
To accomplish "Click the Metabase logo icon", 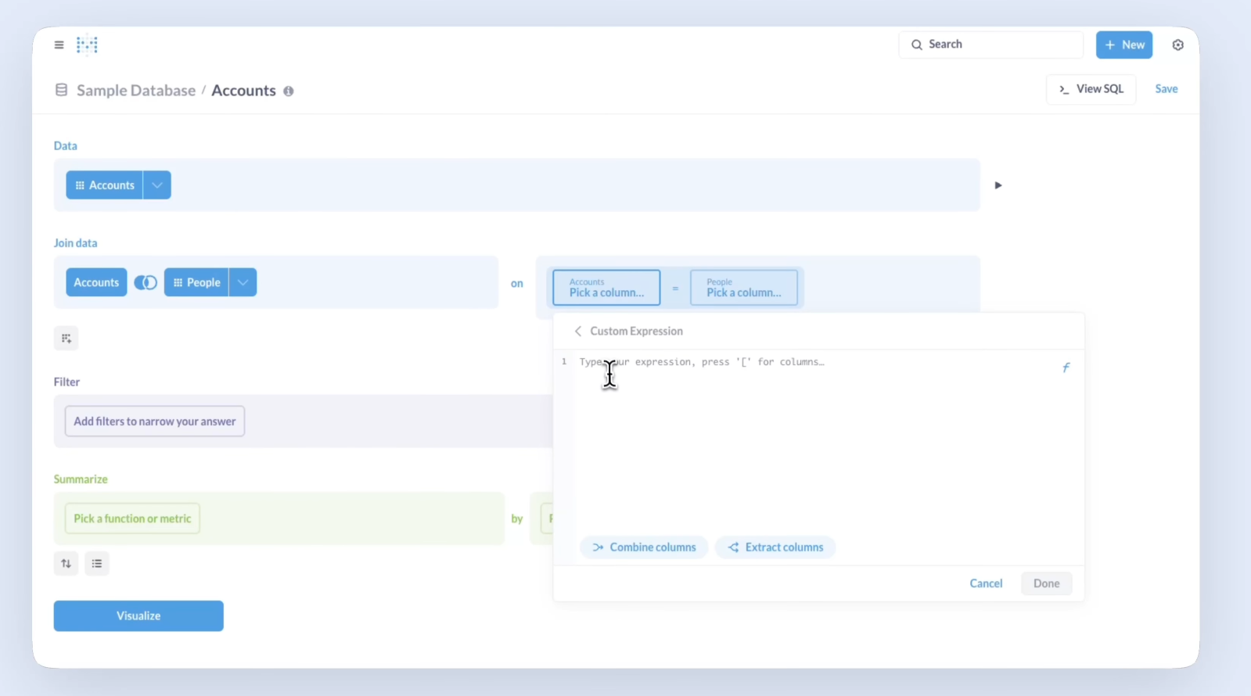I will [x=87, y=45].
